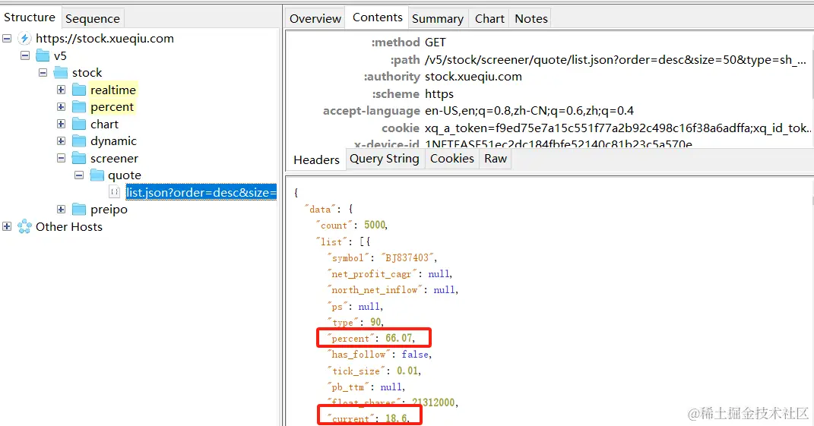Expand the preipo folder
Image resolution: width=814 pixels, height=426 pixels.
pyautogui.click(x=62, y=210)
